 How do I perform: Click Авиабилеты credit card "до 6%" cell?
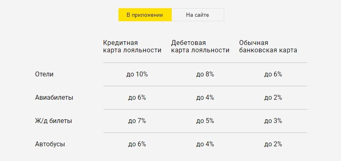tap(137, 98)
